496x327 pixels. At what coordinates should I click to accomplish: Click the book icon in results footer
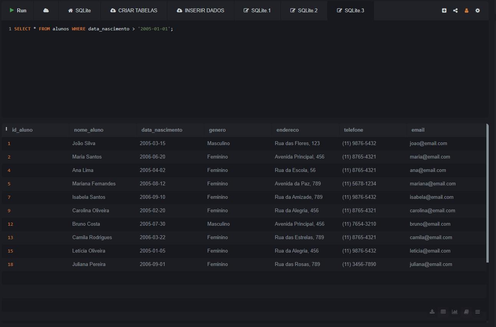466,312
